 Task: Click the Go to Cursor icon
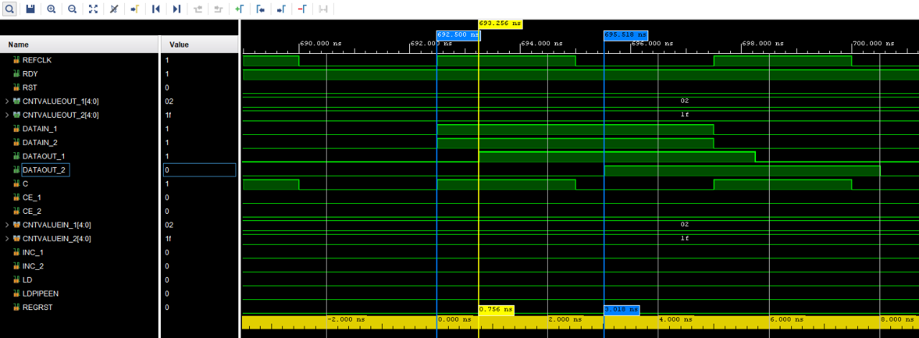tap(134, 9)
